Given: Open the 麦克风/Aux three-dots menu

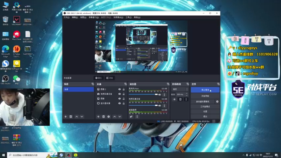Looking at the screenshot, I should [x=164, y=94].
